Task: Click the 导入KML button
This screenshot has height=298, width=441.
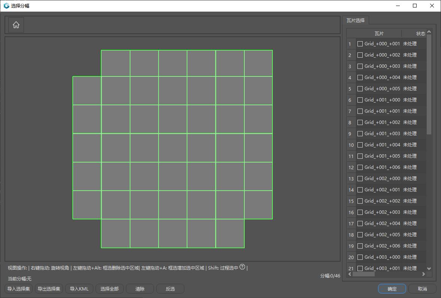Action: [79, 289]
